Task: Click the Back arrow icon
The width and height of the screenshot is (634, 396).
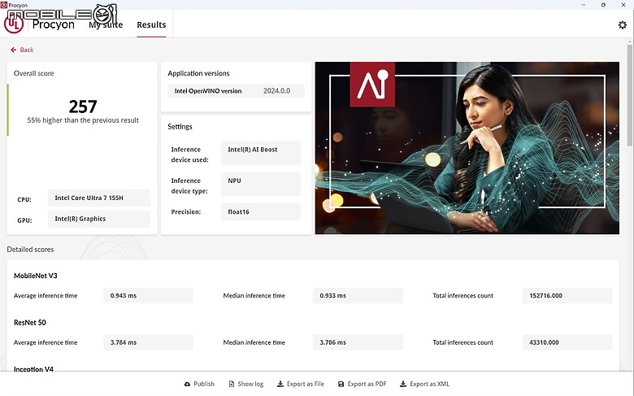Action: [13, 50]
